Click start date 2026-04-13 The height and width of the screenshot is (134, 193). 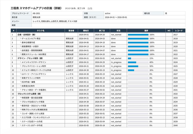[84, 46]
